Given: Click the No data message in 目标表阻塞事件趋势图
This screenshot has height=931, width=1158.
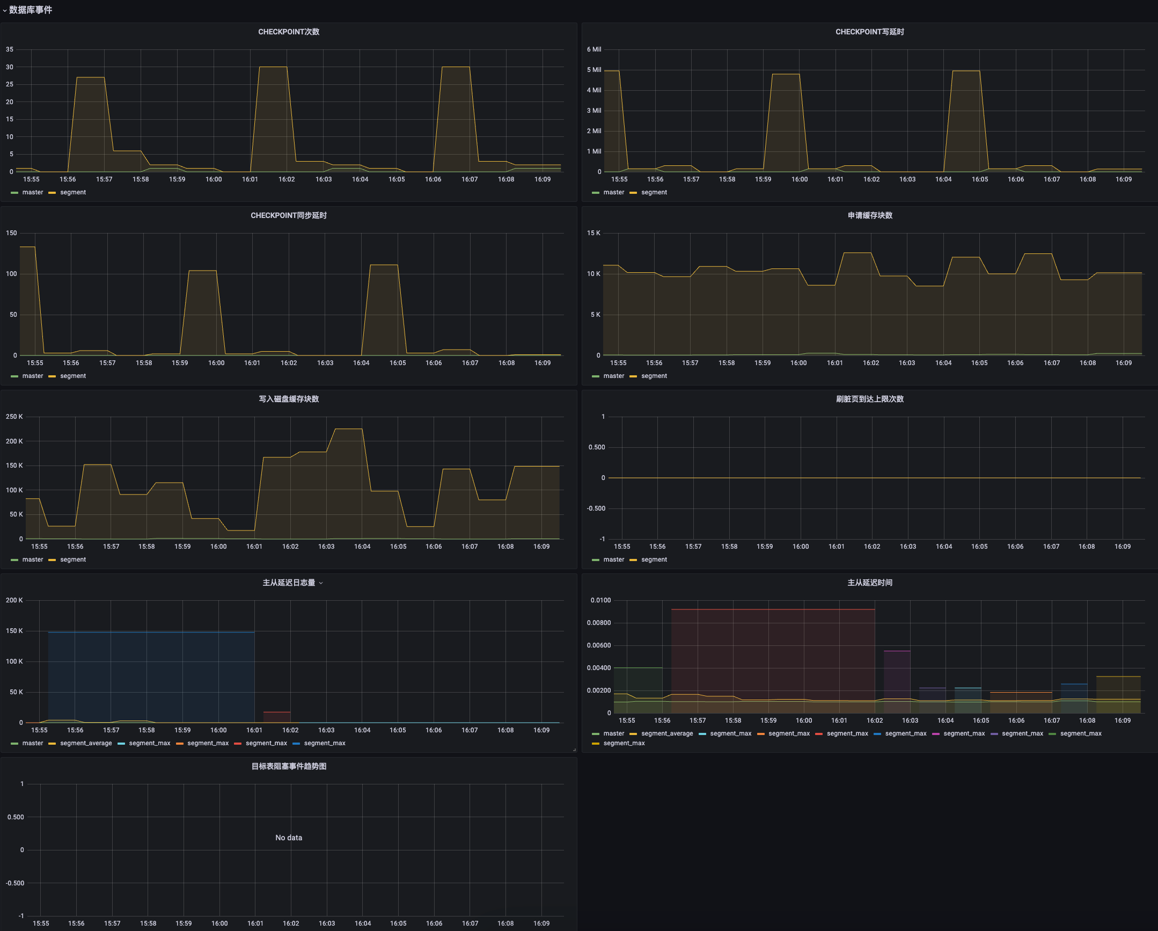Looking at the screenshot, I should (288, 838).
